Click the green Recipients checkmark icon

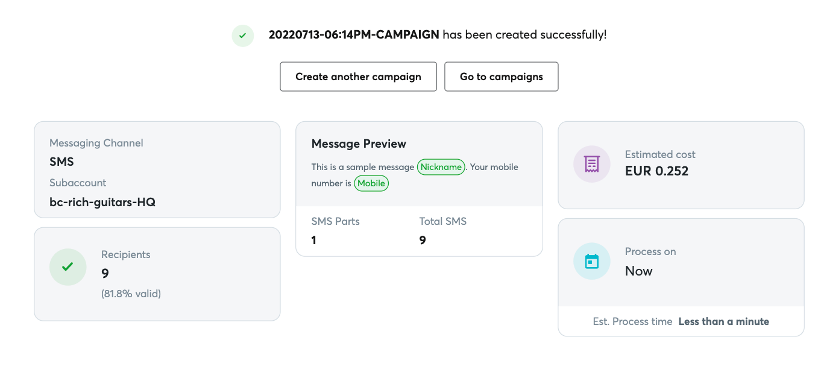point(68,266)
